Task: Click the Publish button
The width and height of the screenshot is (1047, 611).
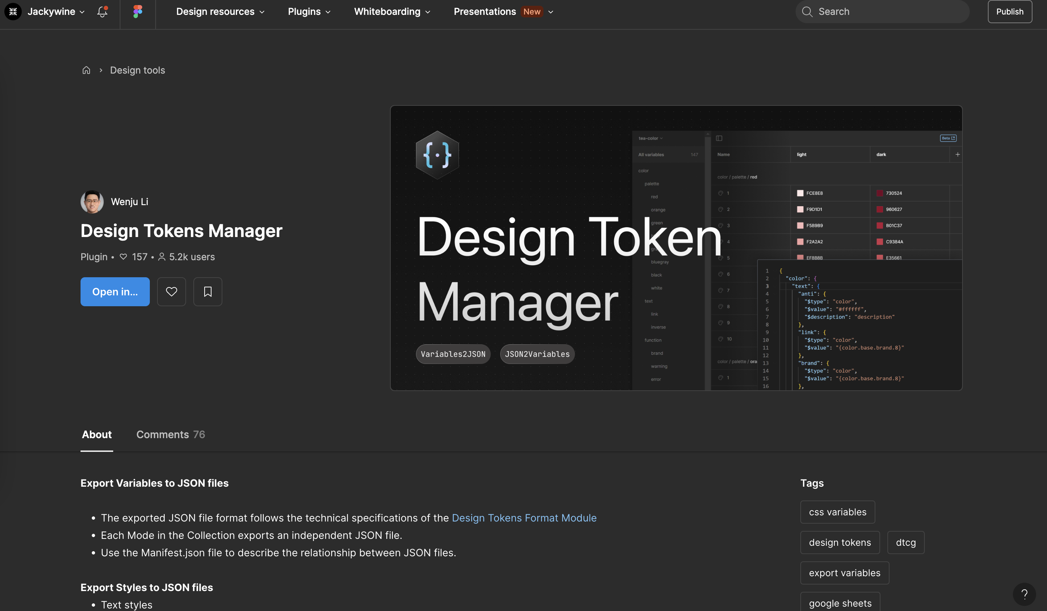Action: pos(1010,12)
